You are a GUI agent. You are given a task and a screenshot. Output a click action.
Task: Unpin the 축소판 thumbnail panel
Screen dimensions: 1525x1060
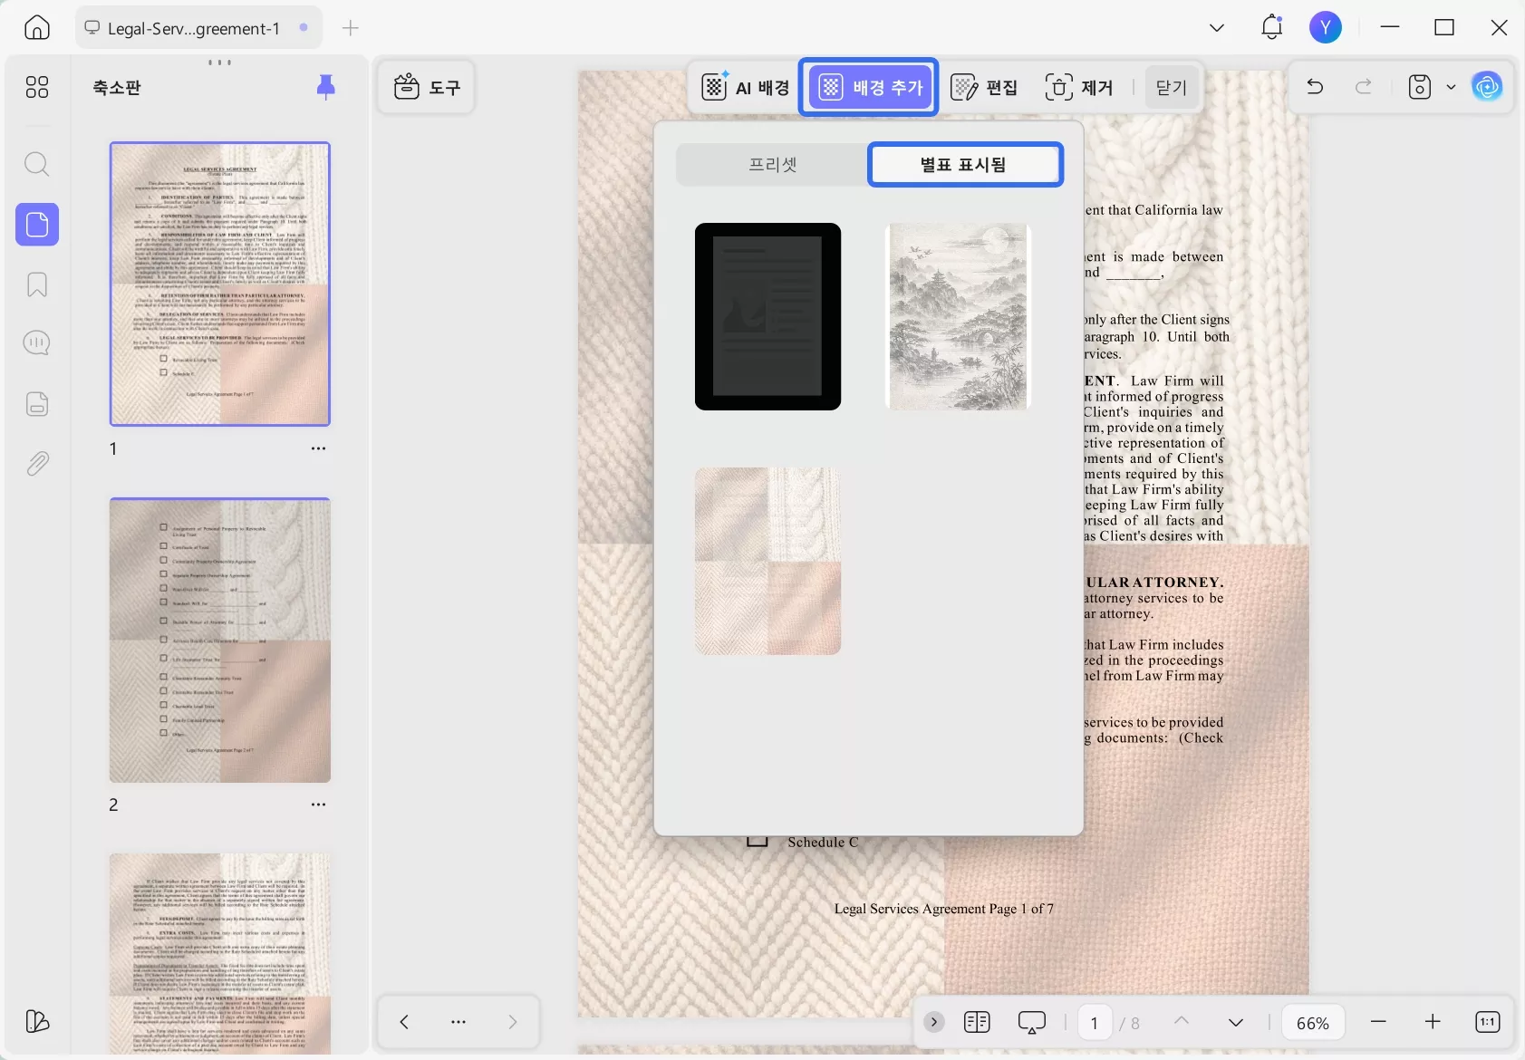(x=326, y=87)
